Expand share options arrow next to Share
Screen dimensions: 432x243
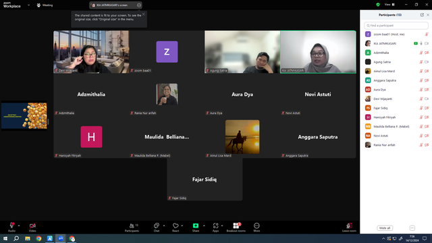pos(204,225)
